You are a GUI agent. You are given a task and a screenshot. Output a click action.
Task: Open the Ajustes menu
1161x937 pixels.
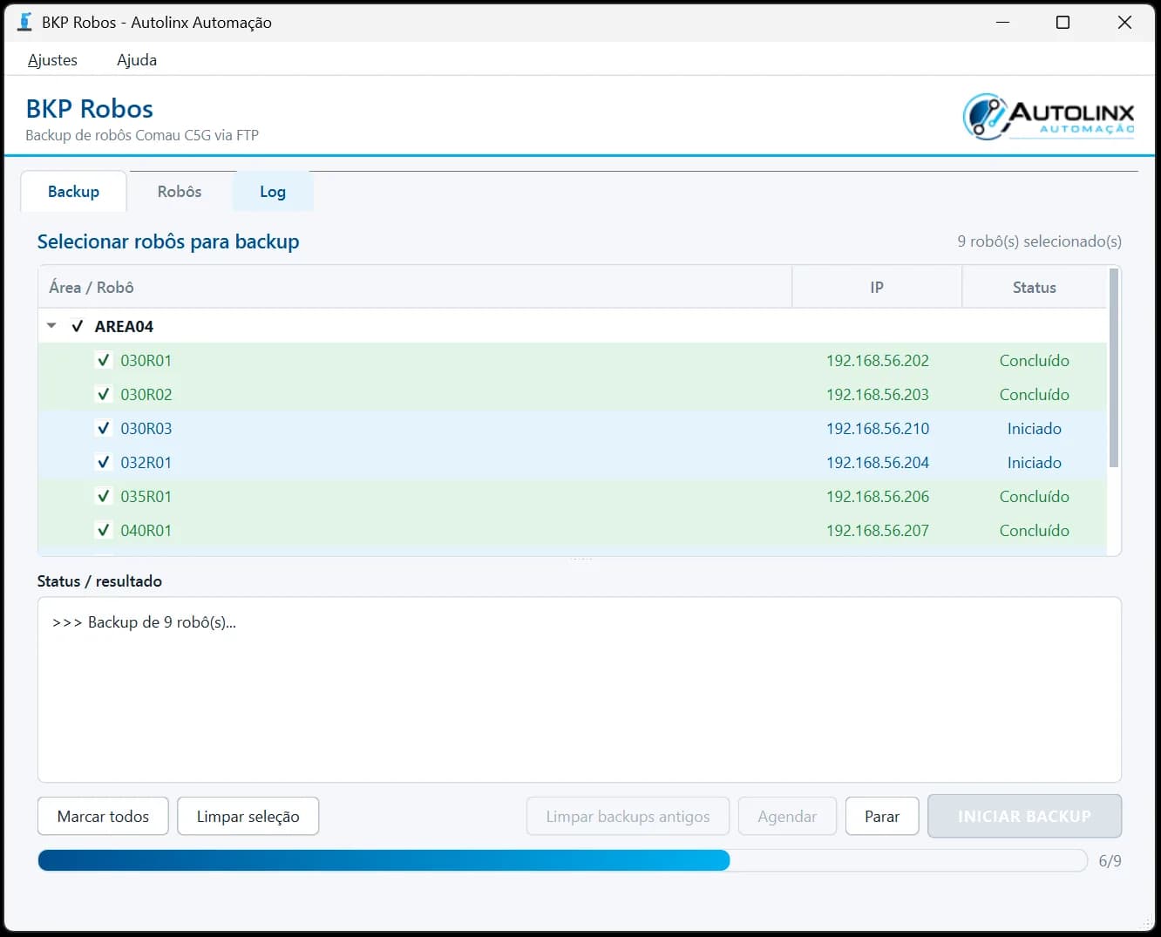[x=52, y=60]
